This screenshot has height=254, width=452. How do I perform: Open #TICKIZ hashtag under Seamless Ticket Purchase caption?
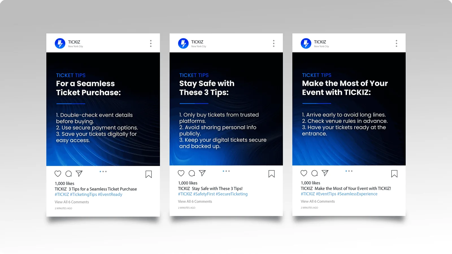[x=62, y=195]
